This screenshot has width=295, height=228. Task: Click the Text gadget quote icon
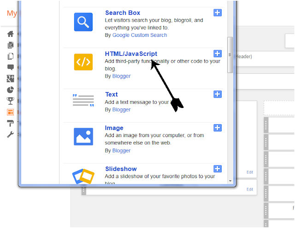83,101
